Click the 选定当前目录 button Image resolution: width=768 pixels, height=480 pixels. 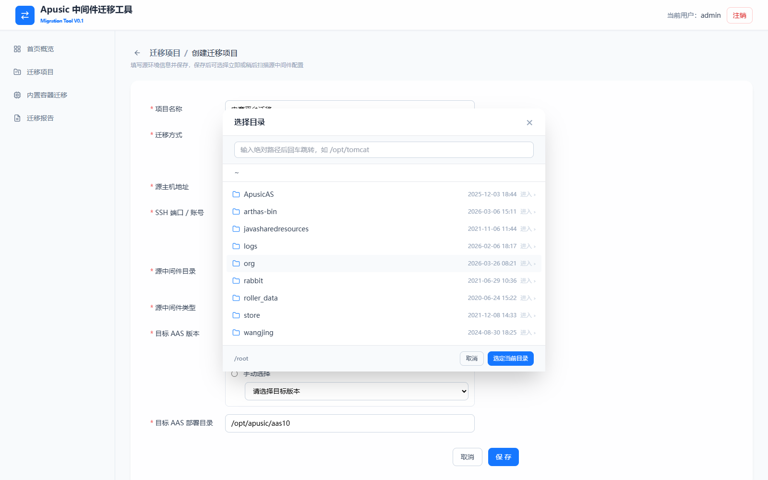pos(511,359)
